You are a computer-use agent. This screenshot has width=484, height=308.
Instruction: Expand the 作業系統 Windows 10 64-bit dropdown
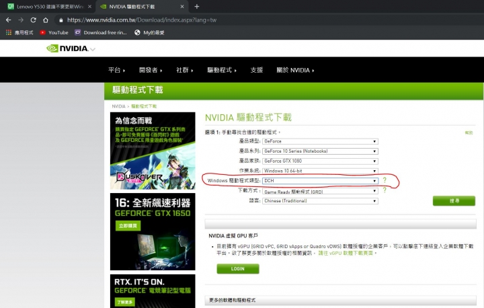(x=320, y=171)
